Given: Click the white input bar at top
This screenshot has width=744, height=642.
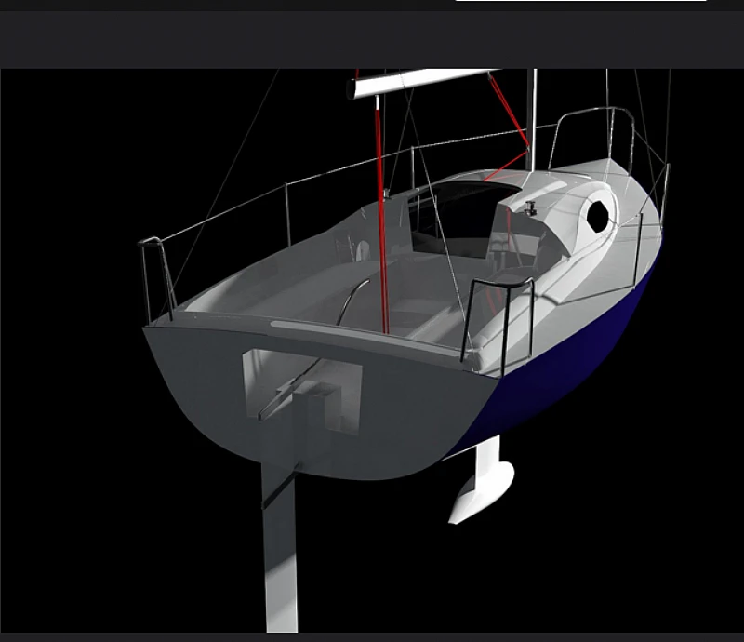Looking at the screenshot, I should [x=580, y=1].
